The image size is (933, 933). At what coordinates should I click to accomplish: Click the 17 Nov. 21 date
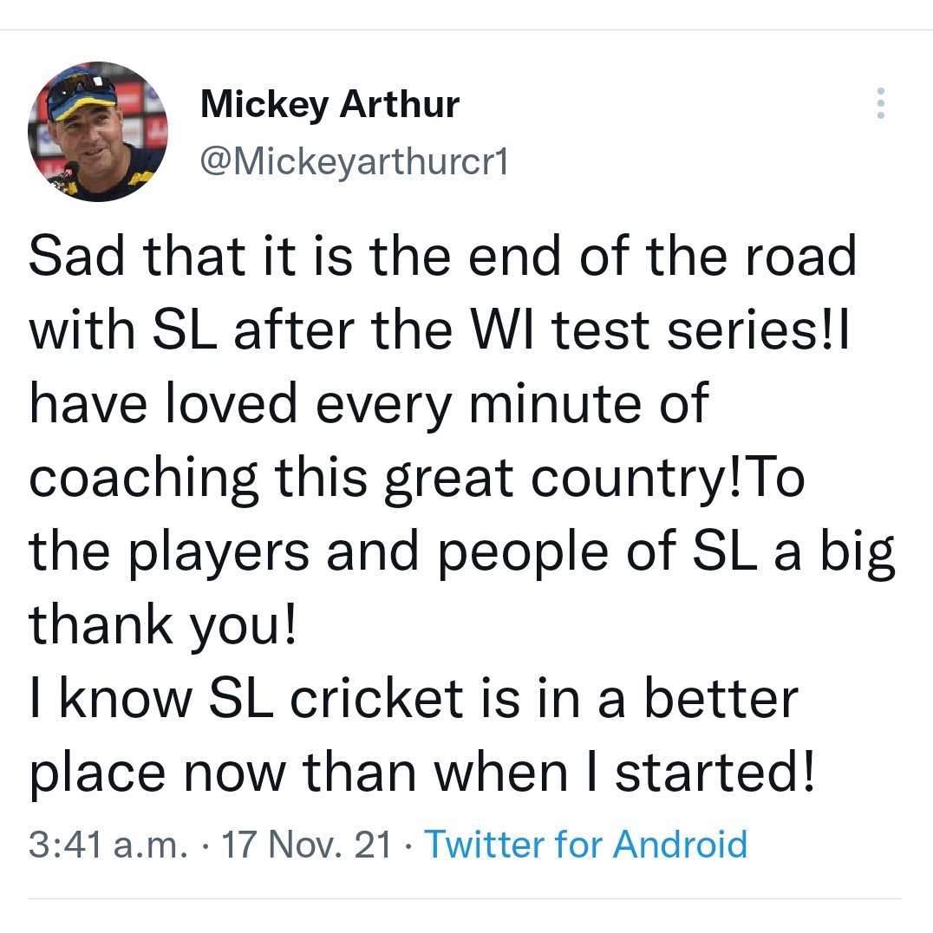tap(306, 845)
